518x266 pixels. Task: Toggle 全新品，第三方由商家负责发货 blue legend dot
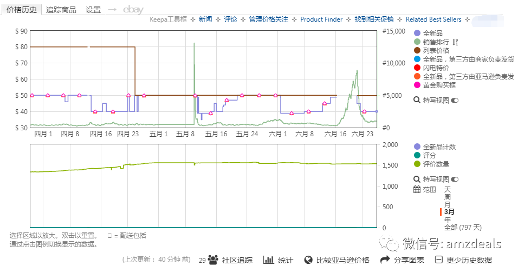(417, 59)
